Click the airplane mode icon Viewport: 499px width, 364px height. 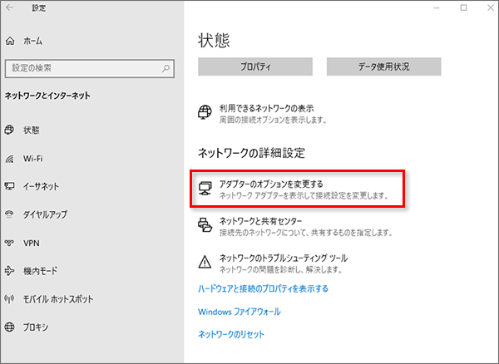point(10,270)
